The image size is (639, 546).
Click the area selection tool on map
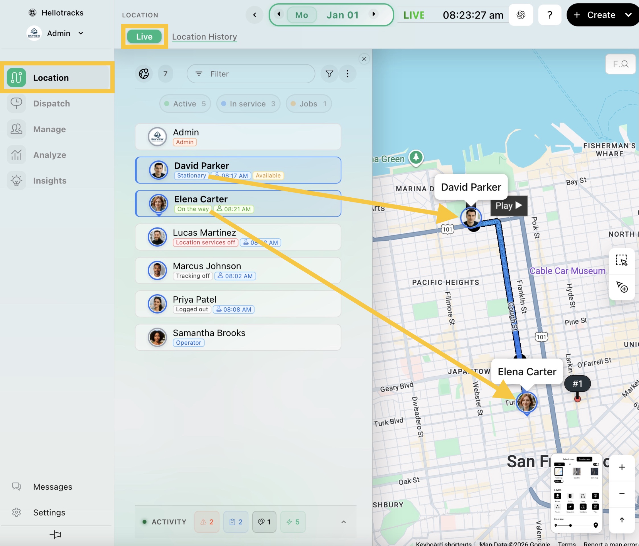tap(621, 260)
